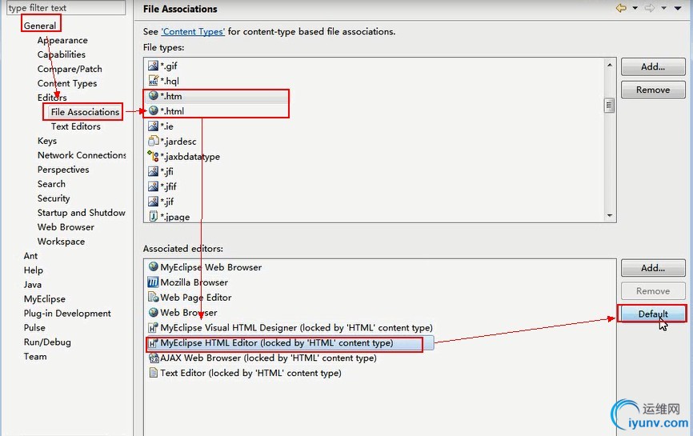
Task: Open the forward history dropdown arrow
Action: click(664, 8)
